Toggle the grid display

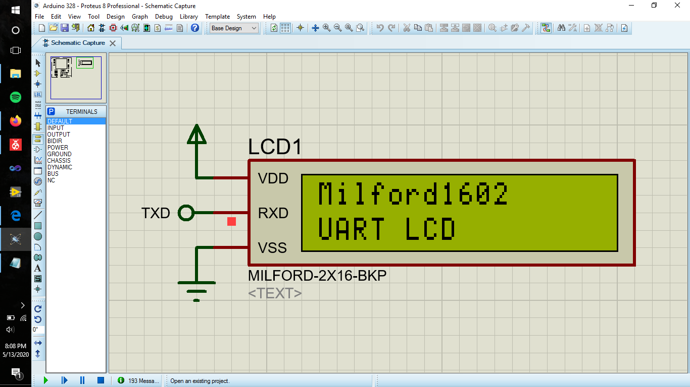(285, 28)
